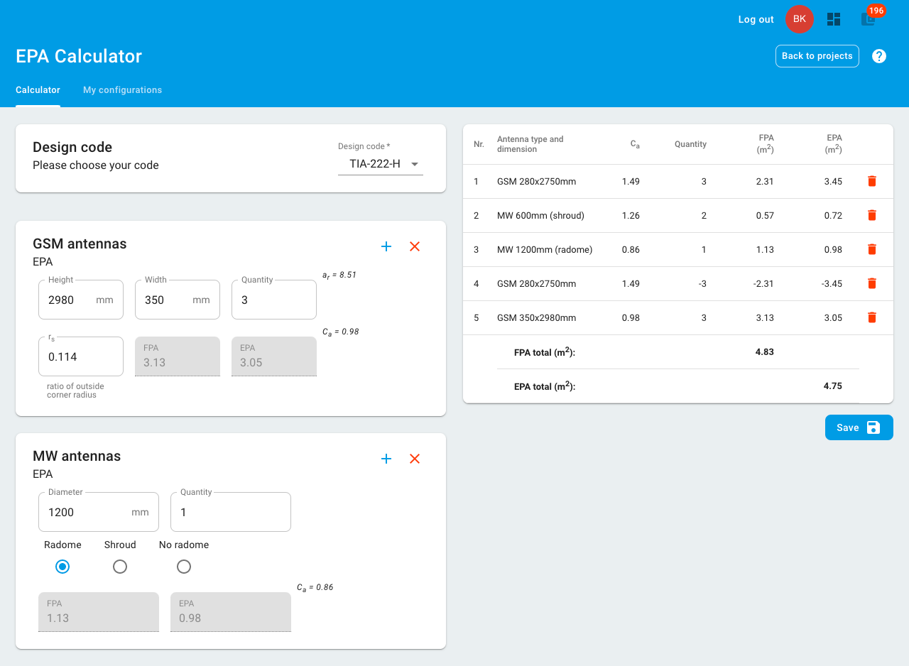Click the GSM EPA value 3.05 field
This screenshot has height=666, width=909.
pyautogui.click(x=274, y=356)
